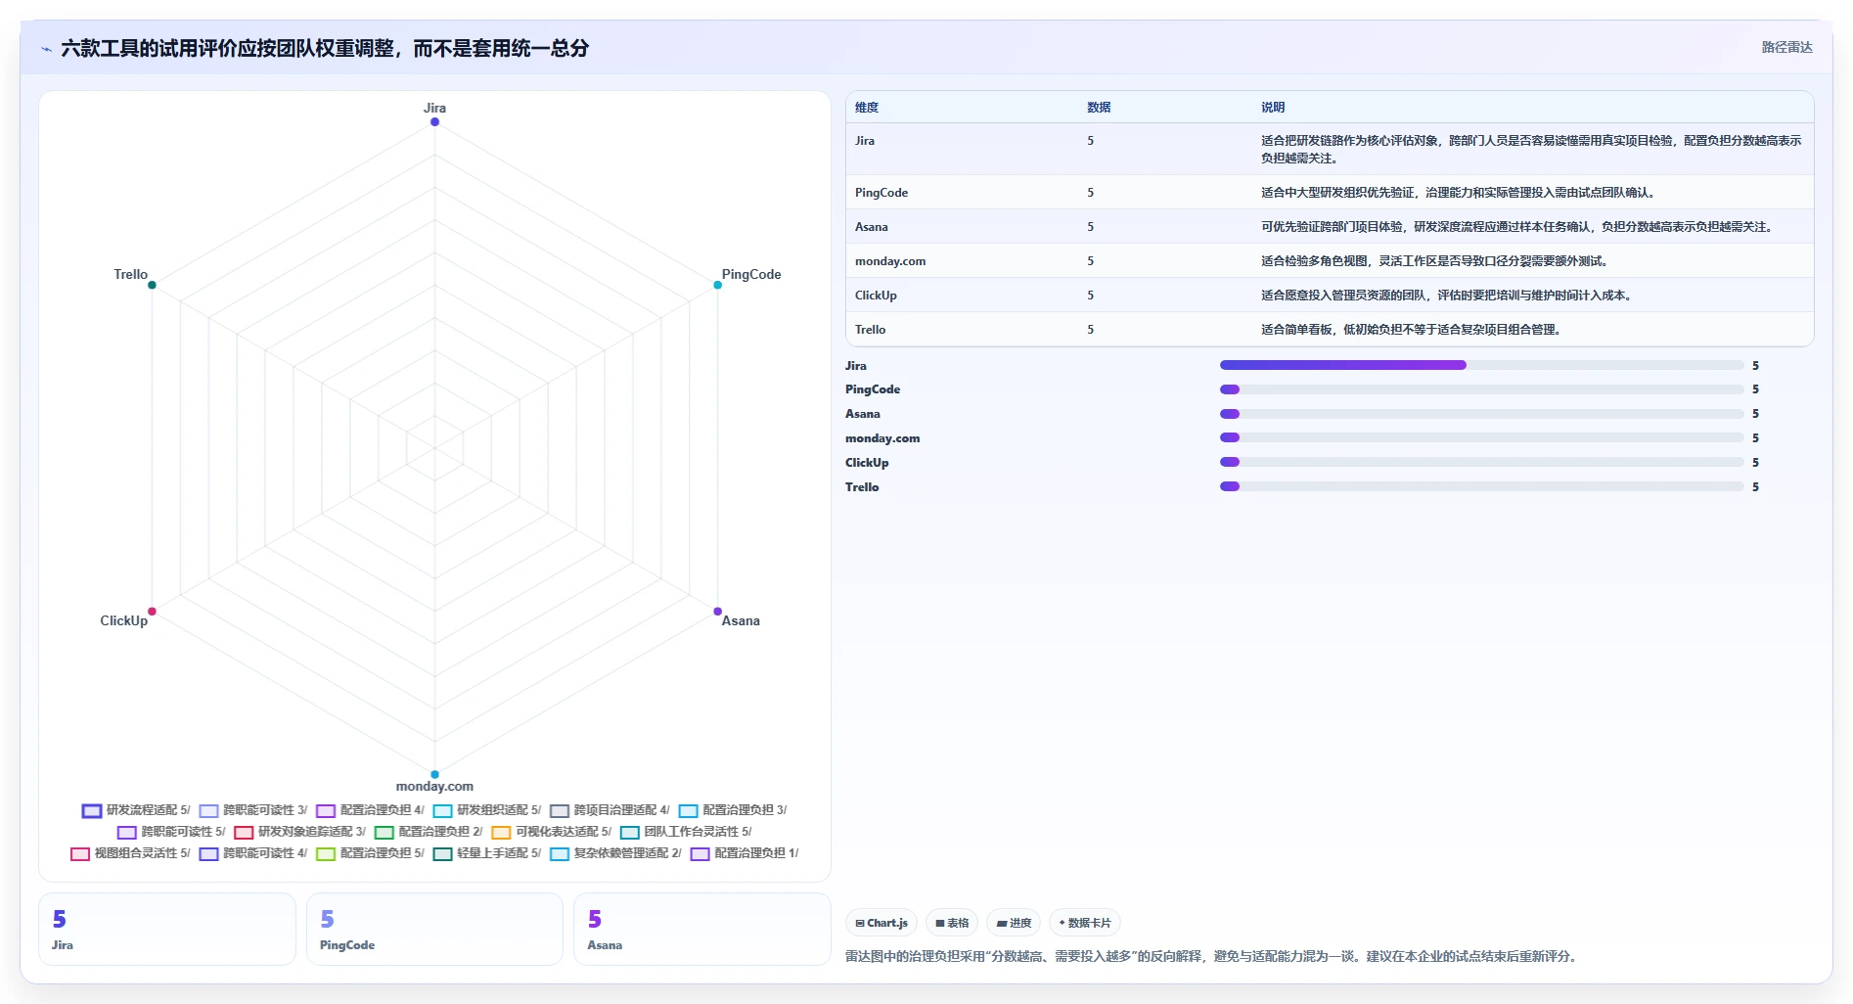1853x1004 pixels.
Task: Toggle legend item 视图组合灵活性 5/
Action: [130, 853]
